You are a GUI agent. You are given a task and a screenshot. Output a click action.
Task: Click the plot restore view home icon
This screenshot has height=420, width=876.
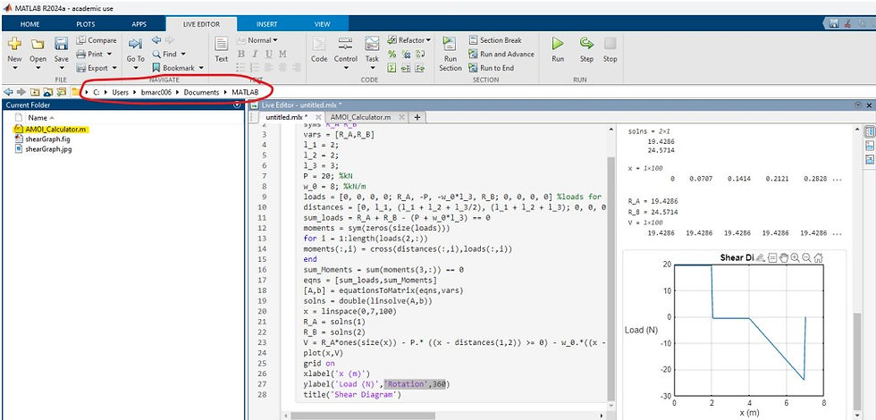pyautogui.click(x=819, y=257)
